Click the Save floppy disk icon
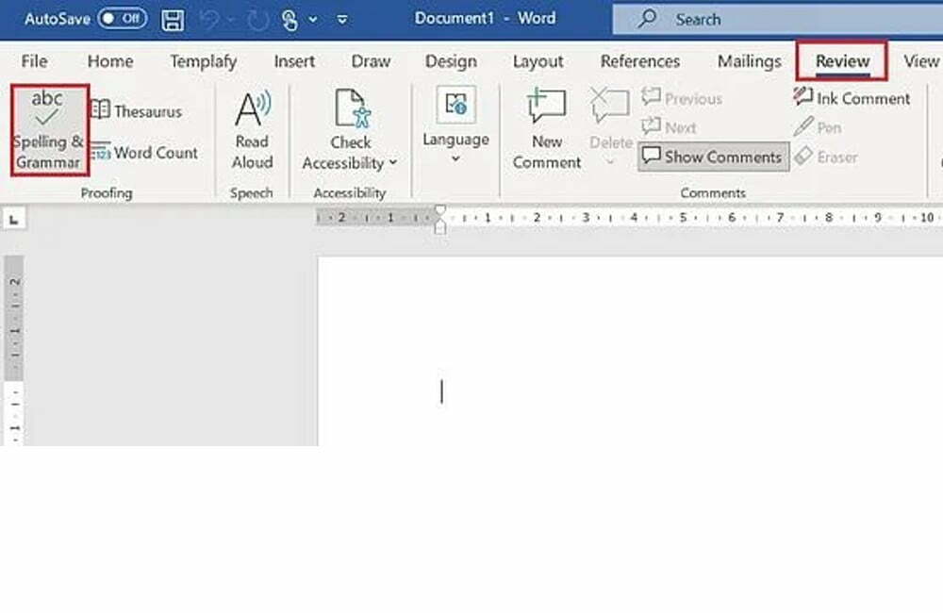The width and height of the screenshot is (943, 613). [x=173, y=19]
